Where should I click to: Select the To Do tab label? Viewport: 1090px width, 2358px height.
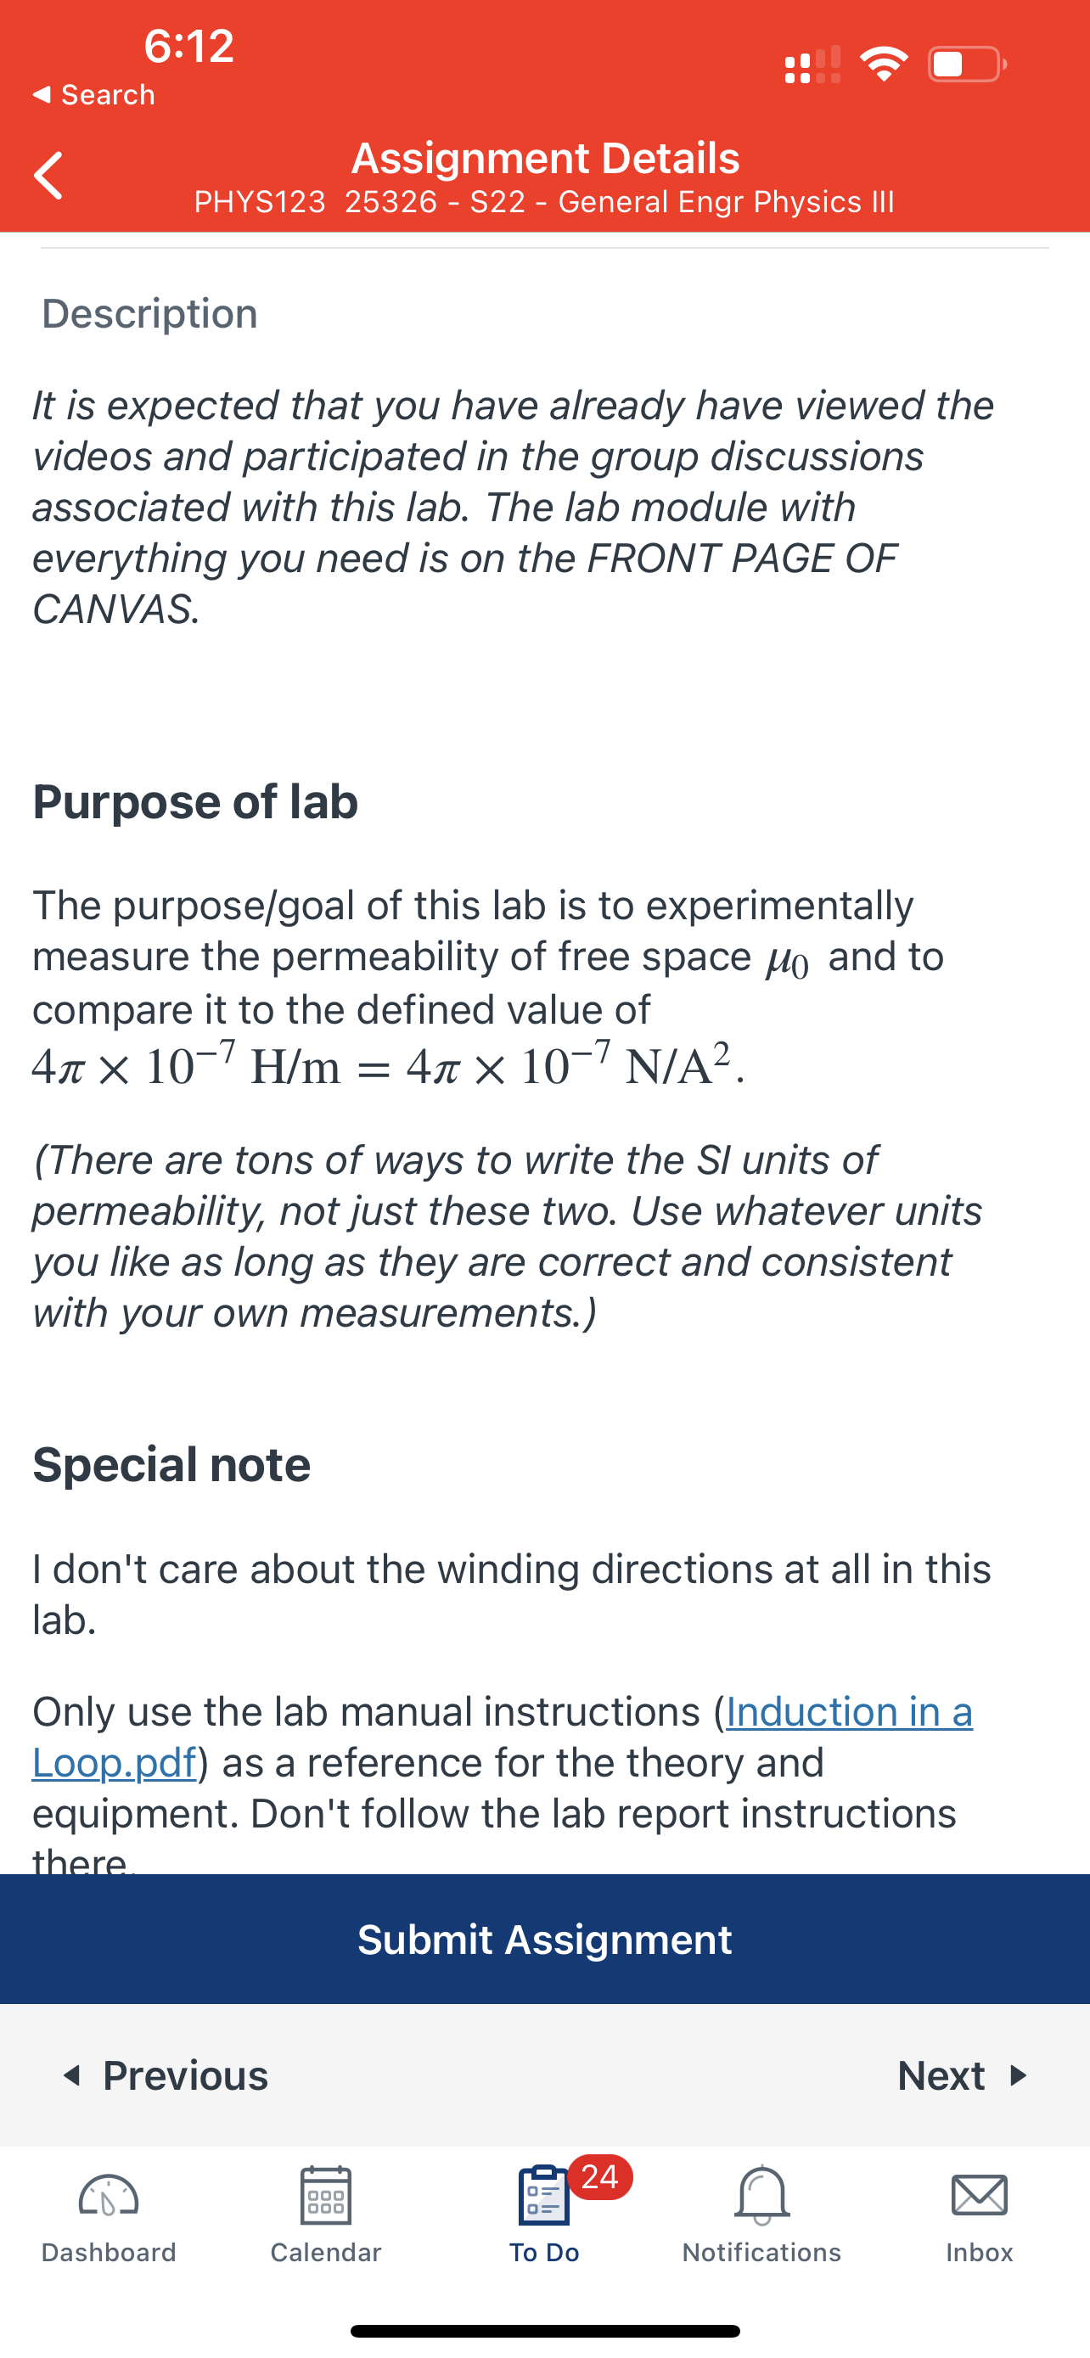click(543, 2253)
